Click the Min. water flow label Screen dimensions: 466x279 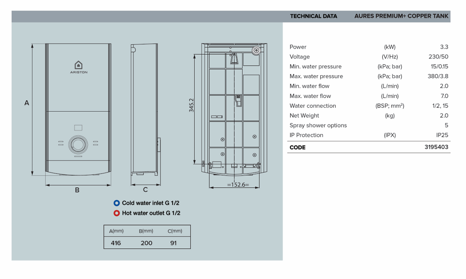309,86
